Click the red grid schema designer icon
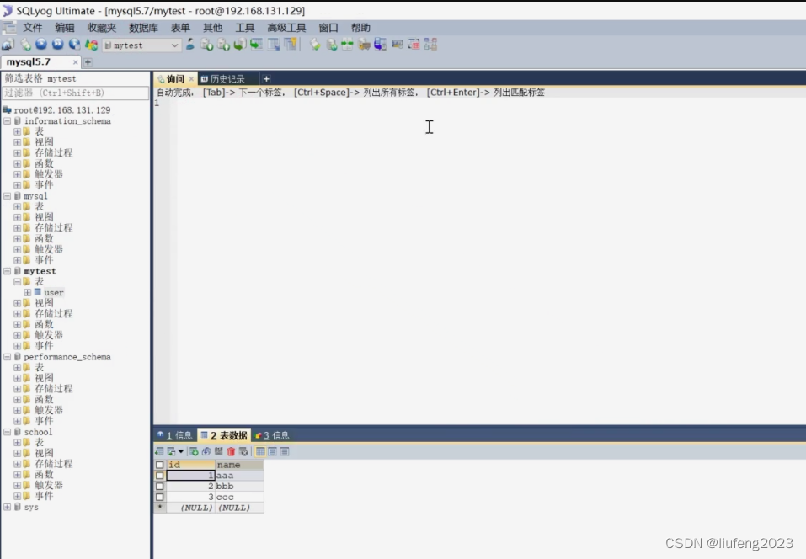The image size is (806, 559). pos(414,45)
